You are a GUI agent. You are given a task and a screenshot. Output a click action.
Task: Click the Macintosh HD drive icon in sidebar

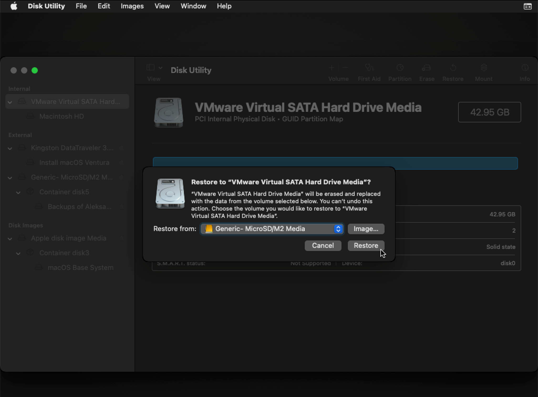[x=30, y=116]
